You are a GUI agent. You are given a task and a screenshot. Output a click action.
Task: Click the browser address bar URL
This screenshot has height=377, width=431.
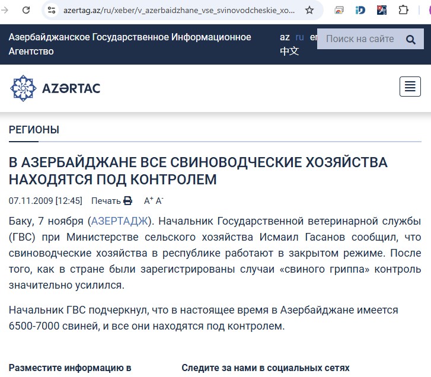click(x=178, y=10)
